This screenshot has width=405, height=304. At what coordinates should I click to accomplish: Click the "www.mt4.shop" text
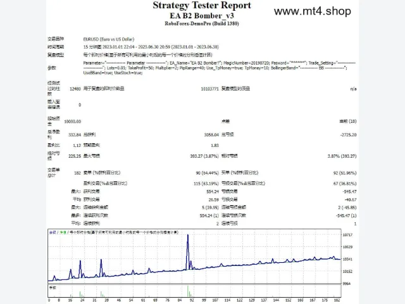pos(313,11)
